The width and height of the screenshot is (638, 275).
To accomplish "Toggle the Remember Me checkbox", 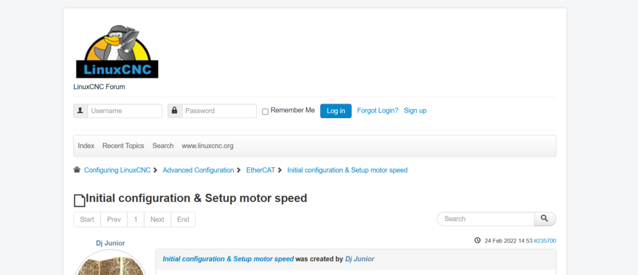I will (x=265, y=112).
